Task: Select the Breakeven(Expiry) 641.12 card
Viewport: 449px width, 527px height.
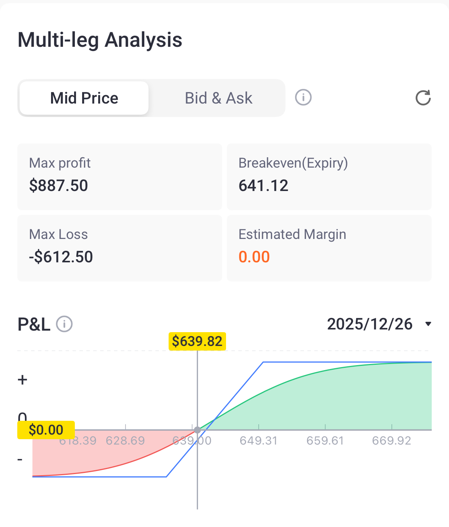Action: click(x=329, y=176)
